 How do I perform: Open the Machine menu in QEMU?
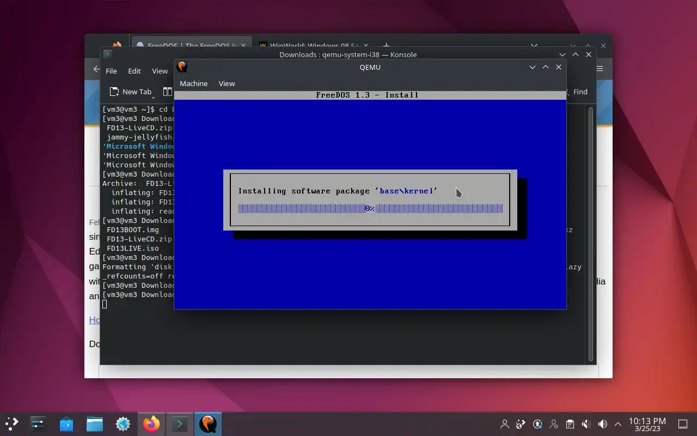[x=194, y=83]
